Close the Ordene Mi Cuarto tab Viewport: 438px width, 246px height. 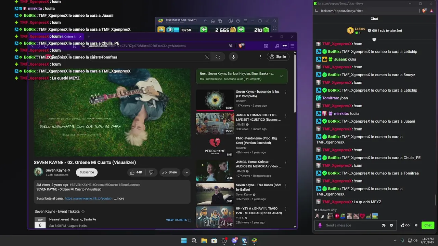coord(80,37)
